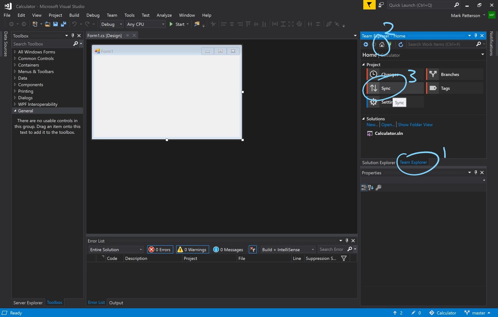Click the Show Folder View link
This screenshot has height=317, width=498.
[415, 125]
